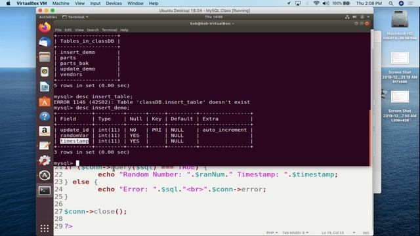Click auto_increment in Extra column

point(224,130)
